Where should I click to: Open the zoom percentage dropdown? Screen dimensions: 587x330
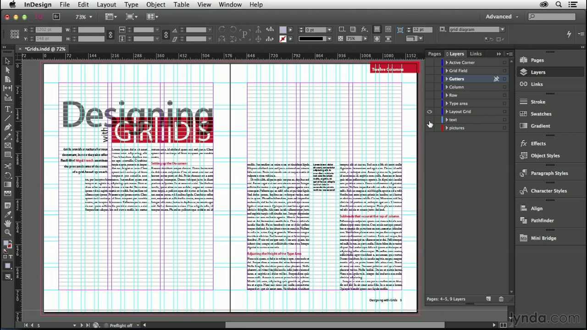[x=90, y=16]
